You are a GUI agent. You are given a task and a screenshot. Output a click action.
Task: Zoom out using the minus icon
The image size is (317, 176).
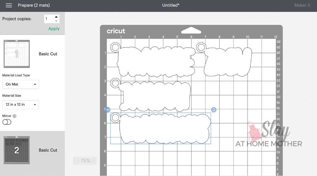coord(77,161)
